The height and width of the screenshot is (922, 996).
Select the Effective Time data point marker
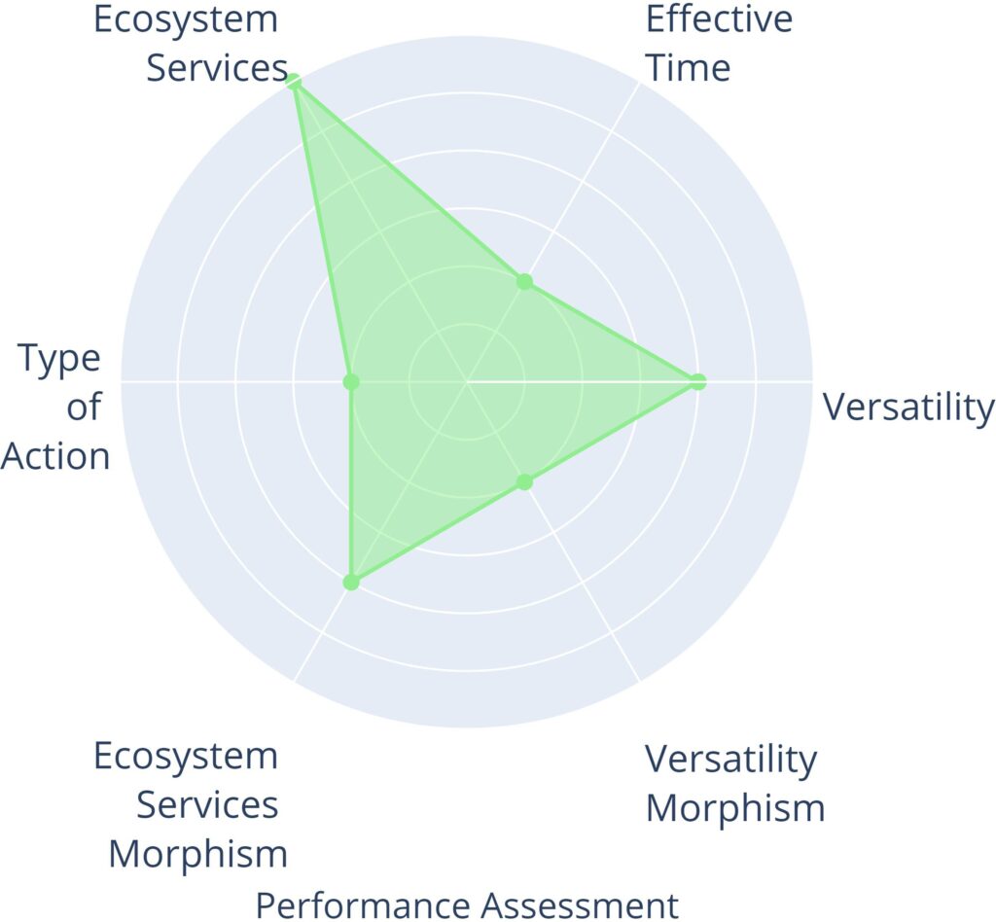(x=524, y=282)
